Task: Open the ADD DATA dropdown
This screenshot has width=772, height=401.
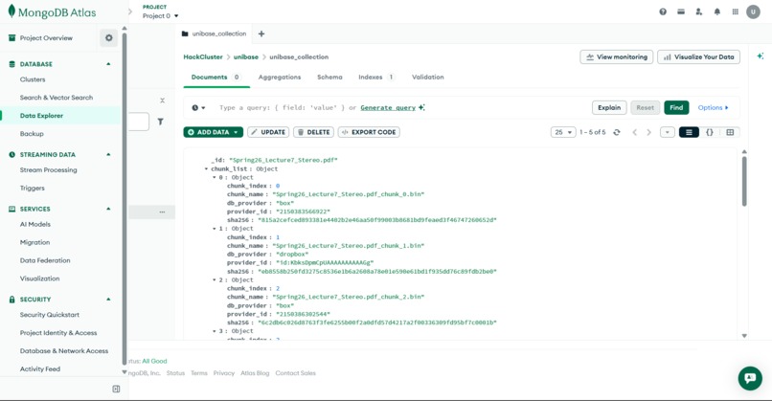Action: (x=213, y=132)
